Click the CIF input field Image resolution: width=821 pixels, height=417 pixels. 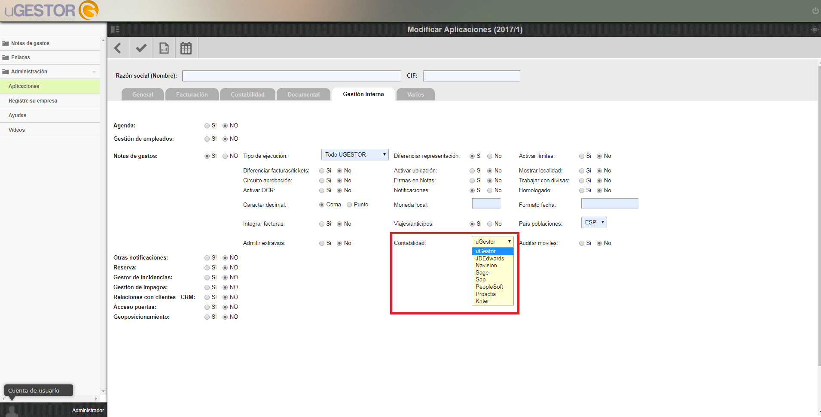tap(471, 76)
